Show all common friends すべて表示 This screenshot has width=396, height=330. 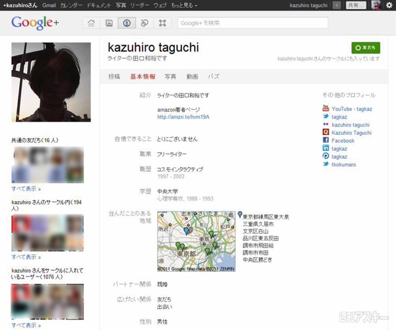point(26,188)
